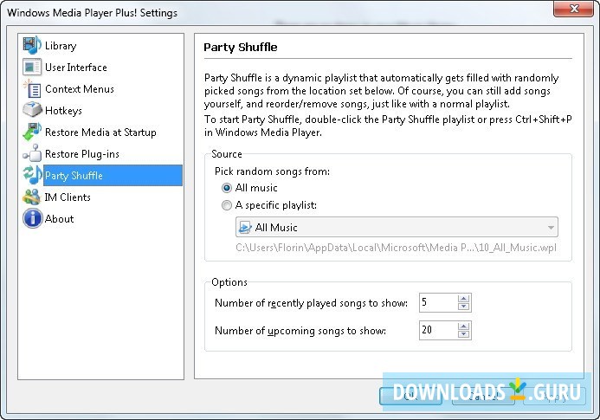Close the Settings window

click(573, 9)
